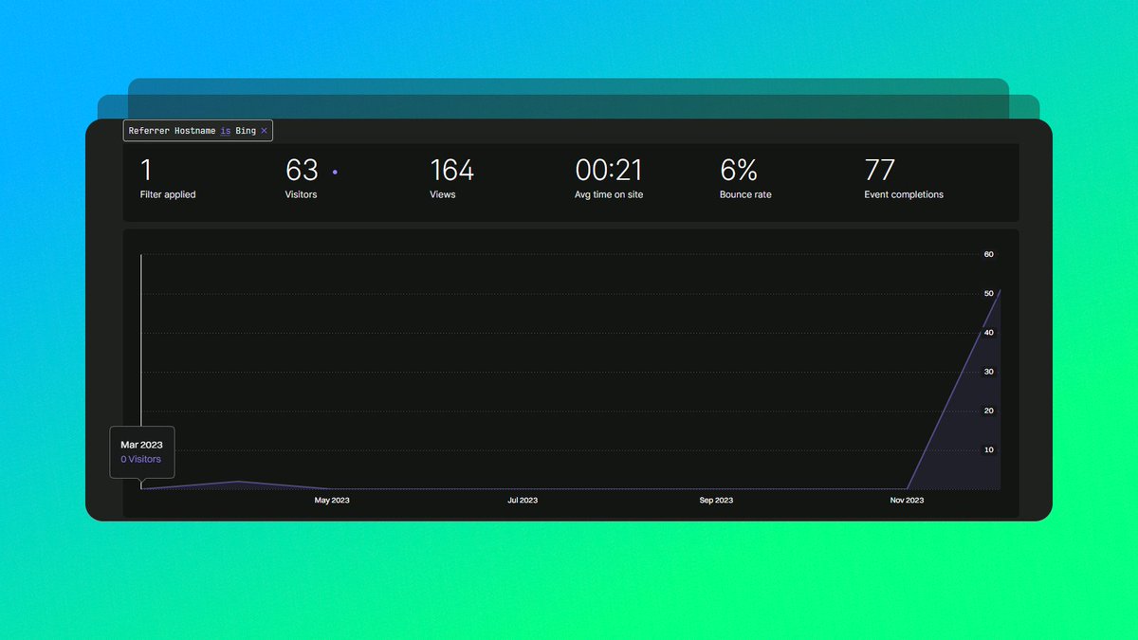Image resolution: width=1138 pixels, height=640 pixels.
Task: Click the '0 Visitors' text in tooltip
Action: 140,459
